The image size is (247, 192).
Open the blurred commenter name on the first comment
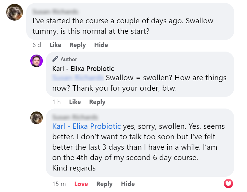[x=55, y=12]
